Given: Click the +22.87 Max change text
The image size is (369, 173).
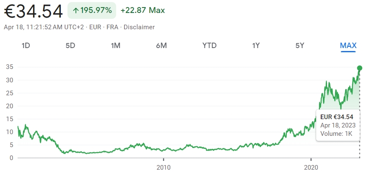Looking at the screenshot, I should (142, 10).
